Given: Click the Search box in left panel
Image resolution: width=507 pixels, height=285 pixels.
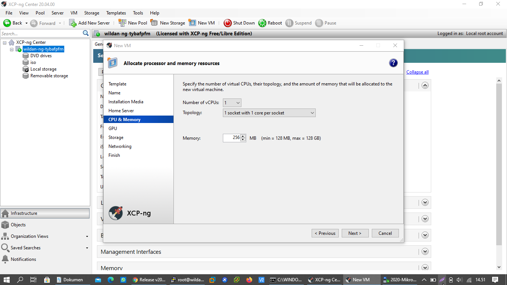Looking at the screenshot, I should 42,33.
